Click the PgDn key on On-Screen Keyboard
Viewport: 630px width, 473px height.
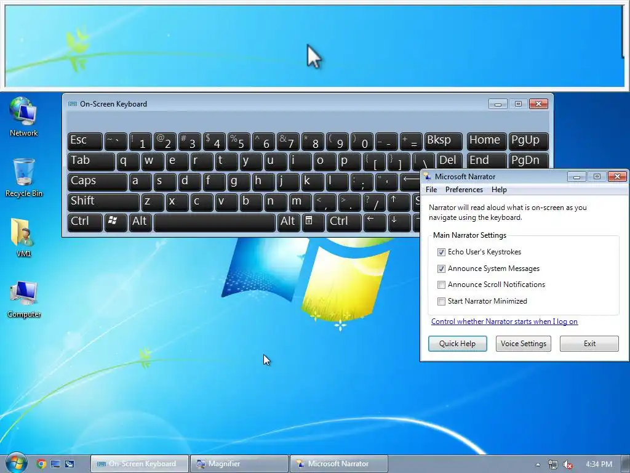point(528,161)
